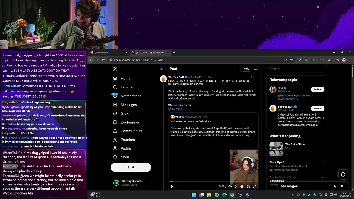Install app icon in address bar

coord(286,60)
